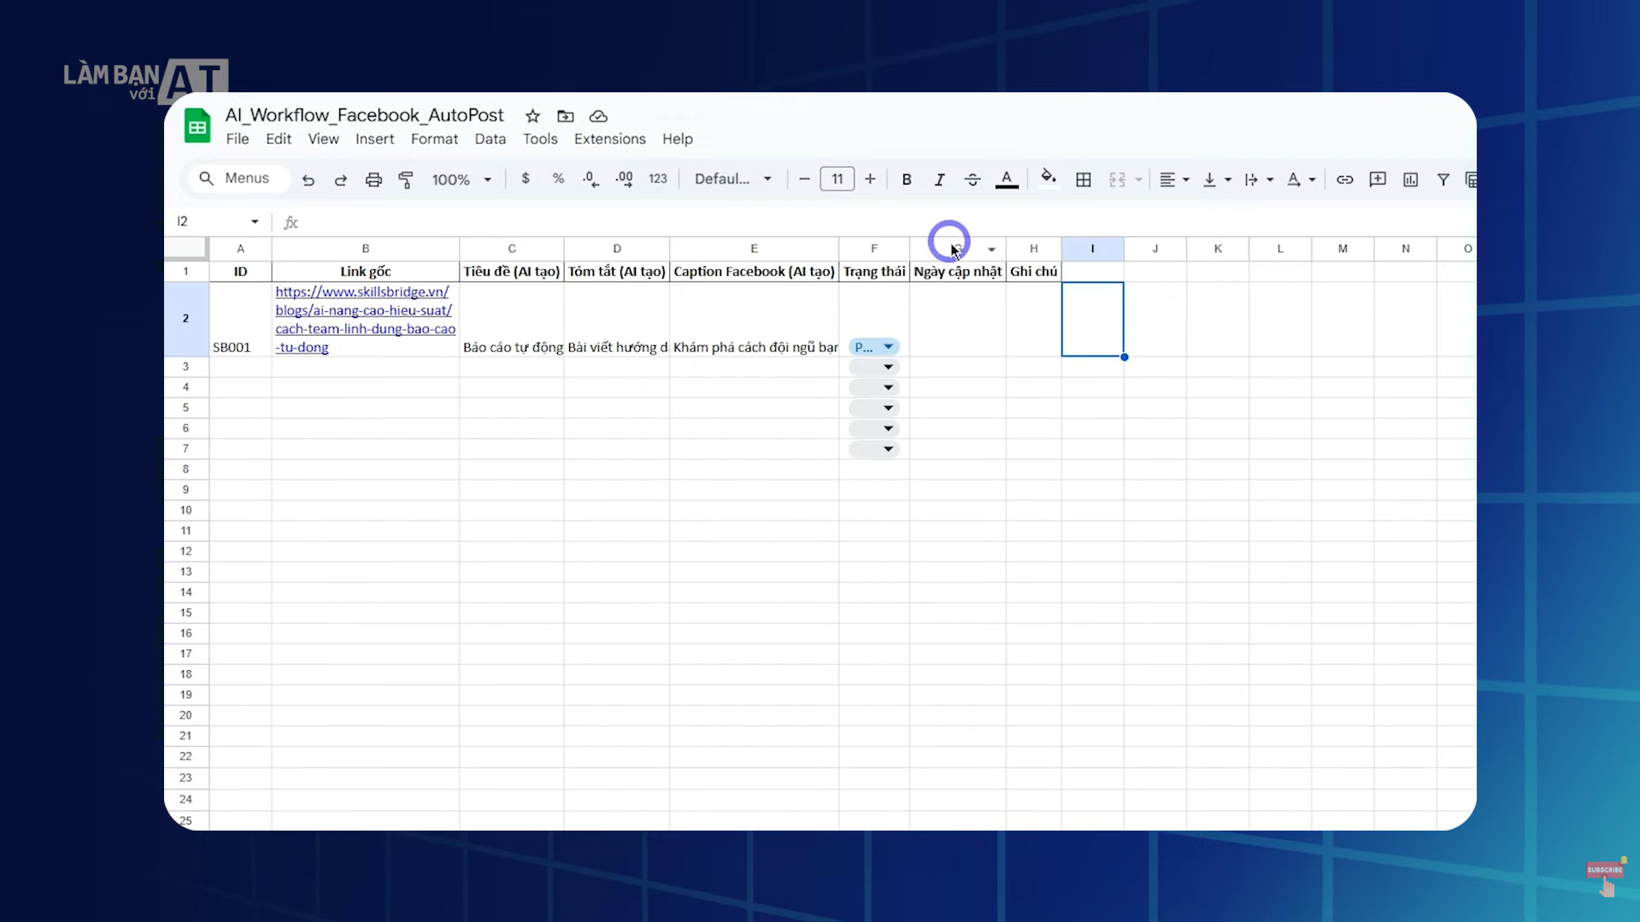1640x922 pixels.
Task: Click the undo arrow icon
Action: (309, 179)
